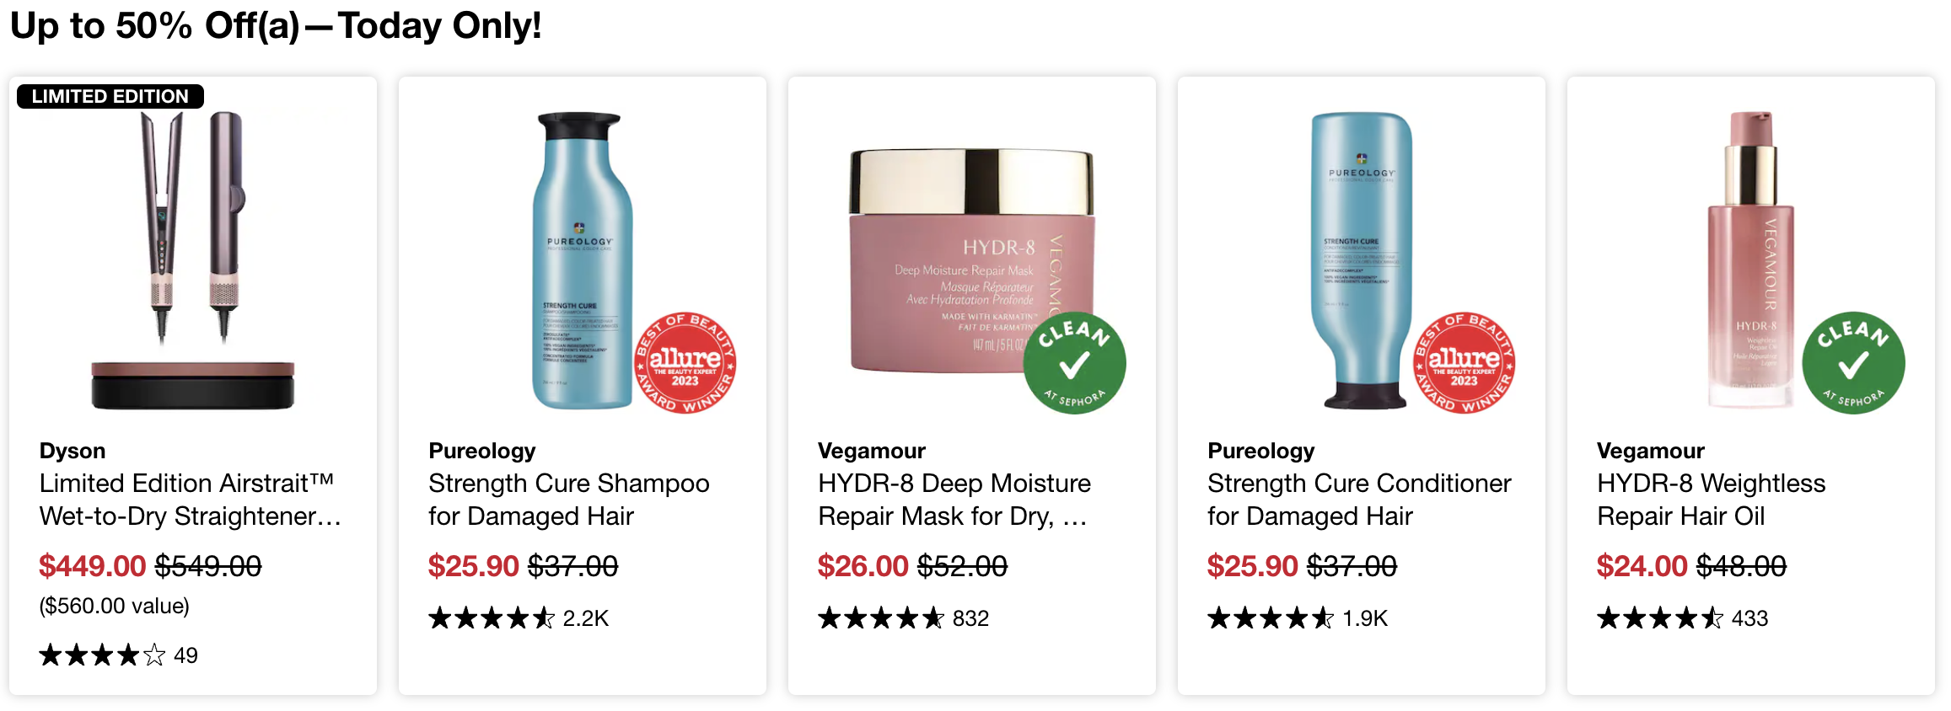
Task: Open HYDR-8 Weightless Repair Hair Oil link
Action: pos(1712,500)
